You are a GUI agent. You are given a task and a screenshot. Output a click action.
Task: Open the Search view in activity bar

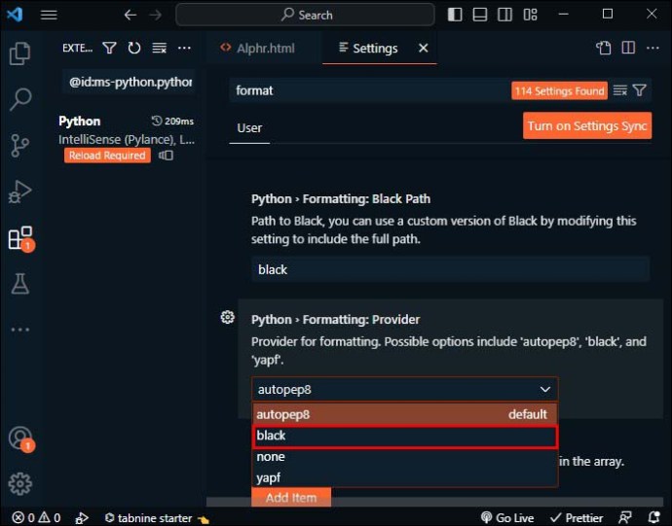pyautogui.click(x=20, y=99)
